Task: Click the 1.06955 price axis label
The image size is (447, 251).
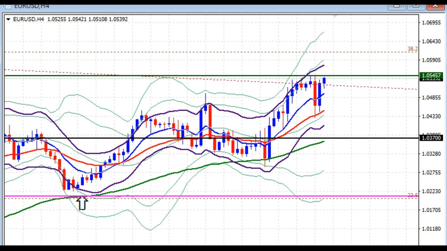Action: [431, 22]
